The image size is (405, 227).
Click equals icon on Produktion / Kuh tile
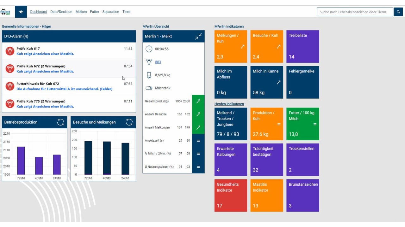pos(279,124)
